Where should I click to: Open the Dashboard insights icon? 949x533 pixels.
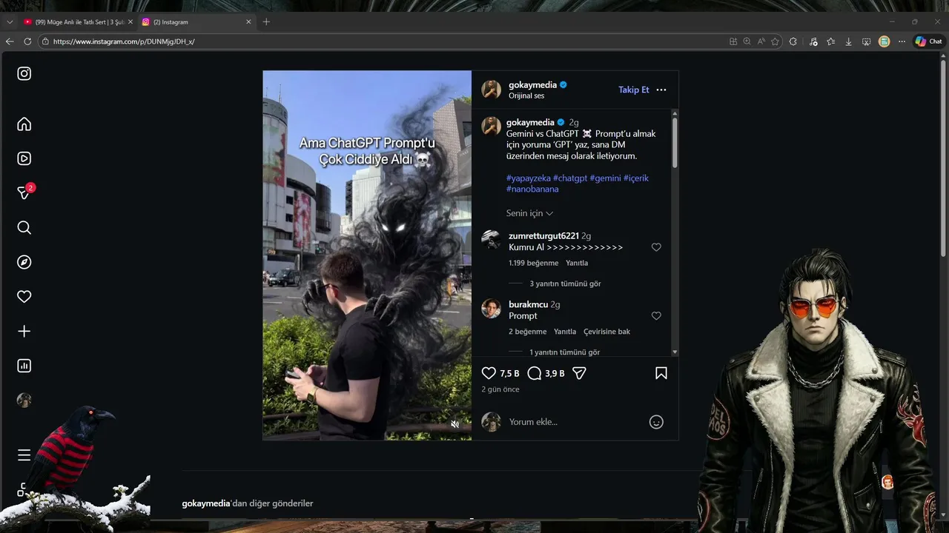(24, 366)
